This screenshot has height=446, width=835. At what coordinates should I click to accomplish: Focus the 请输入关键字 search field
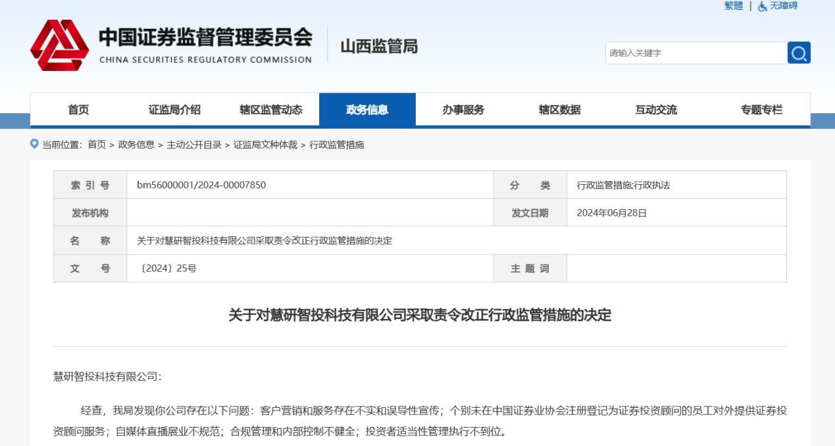coord(696,53)
